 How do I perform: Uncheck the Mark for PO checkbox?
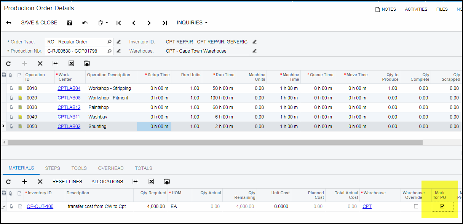[442, 206]
